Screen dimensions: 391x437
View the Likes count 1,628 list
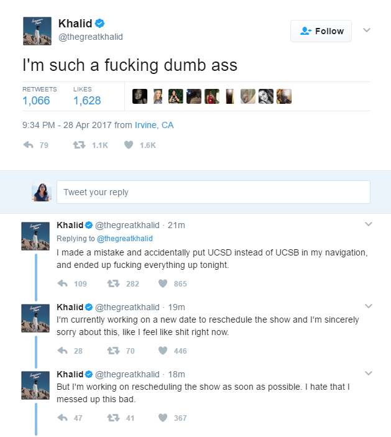(87, 100)
